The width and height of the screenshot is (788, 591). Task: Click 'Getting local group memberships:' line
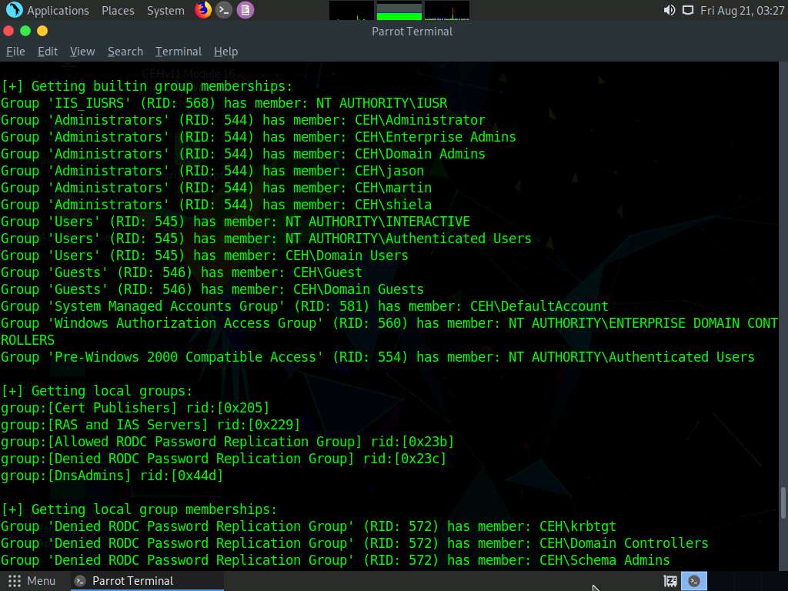point(139,509)
